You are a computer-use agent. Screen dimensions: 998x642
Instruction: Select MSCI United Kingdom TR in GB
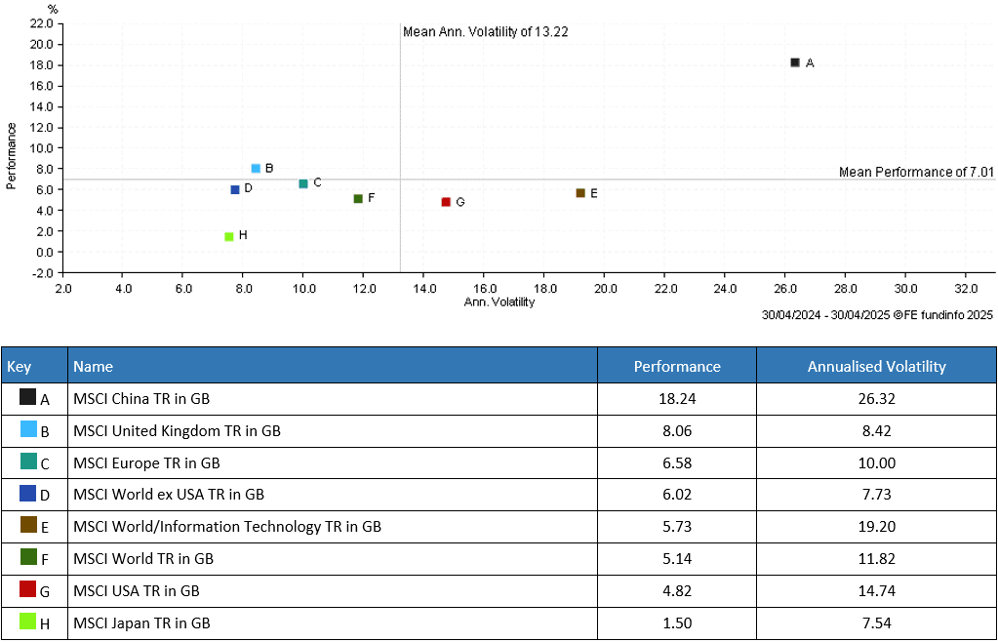(x=177, y=430)
